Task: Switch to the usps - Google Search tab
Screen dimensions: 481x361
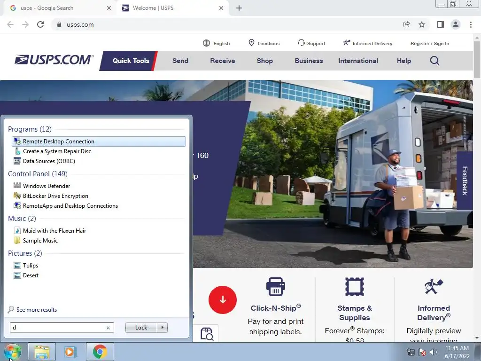Action: (x=58, y=8)
